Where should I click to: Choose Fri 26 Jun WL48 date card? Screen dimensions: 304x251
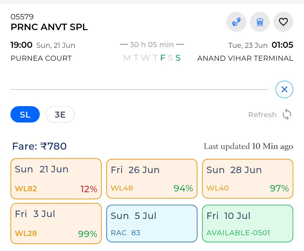152,179
